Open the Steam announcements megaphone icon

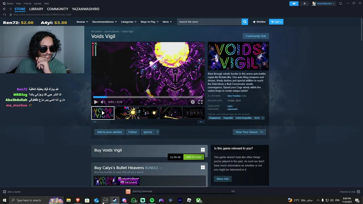coord(294,3)
